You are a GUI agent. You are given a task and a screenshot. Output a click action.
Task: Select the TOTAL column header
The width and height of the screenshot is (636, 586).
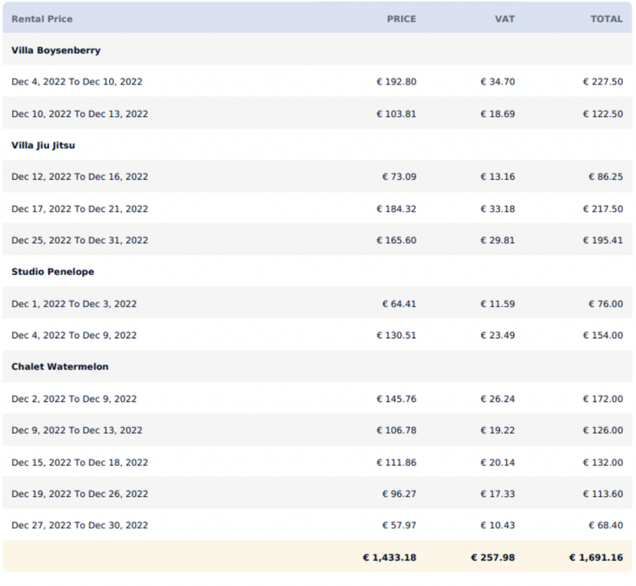(x=606, y=18)
